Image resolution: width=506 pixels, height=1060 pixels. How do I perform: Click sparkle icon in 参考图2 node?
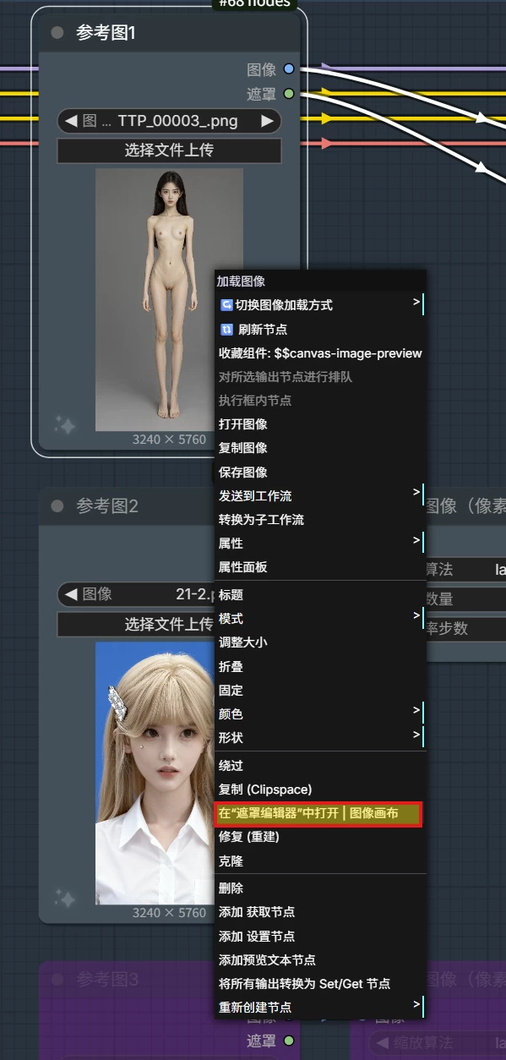pyautogui.click(x=65, y=898)
